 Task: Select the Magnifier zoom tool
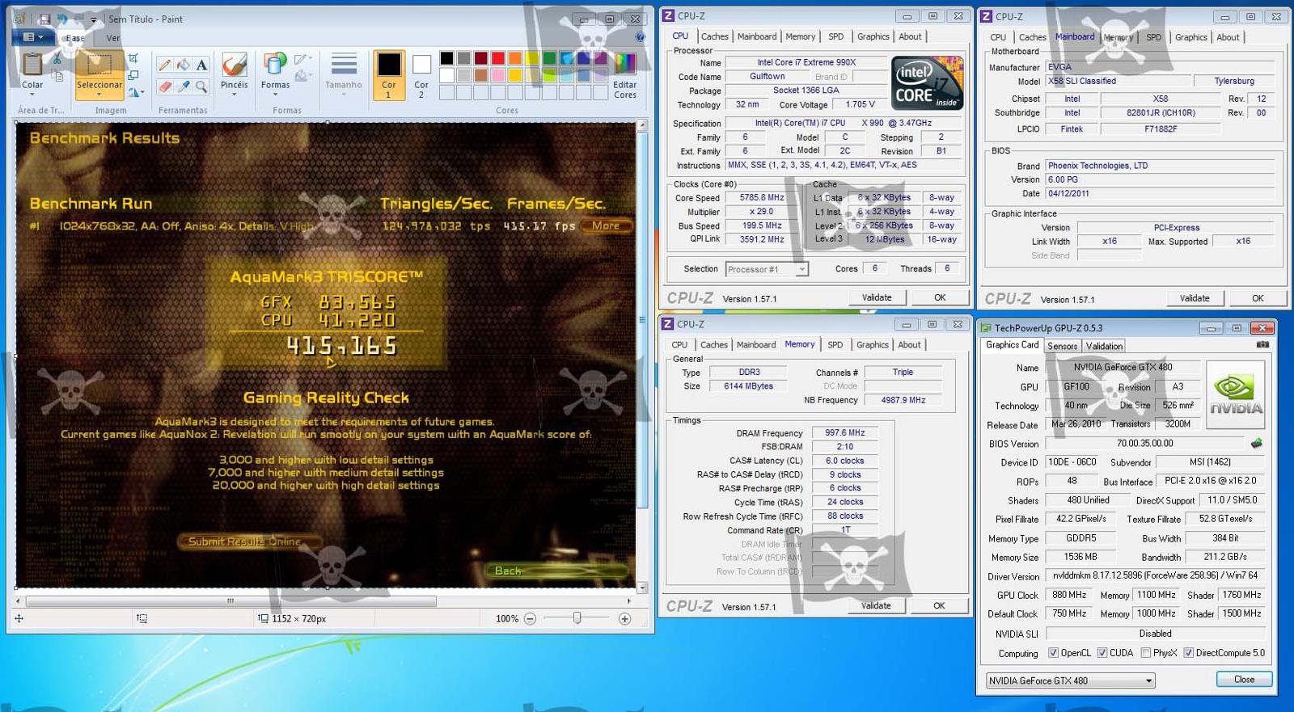point(201,86)
